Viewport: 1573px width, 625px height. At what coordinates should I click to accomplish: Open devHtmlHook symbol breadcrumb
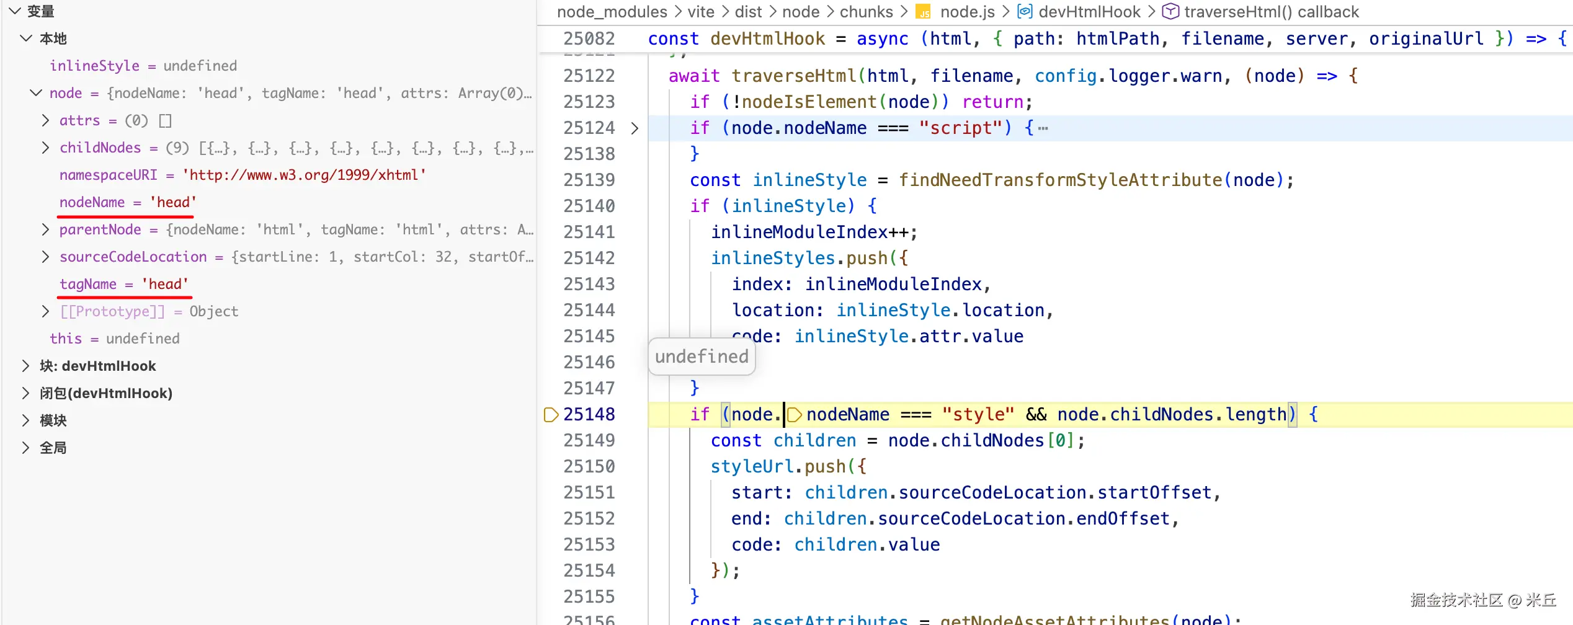pos(1090,12)
